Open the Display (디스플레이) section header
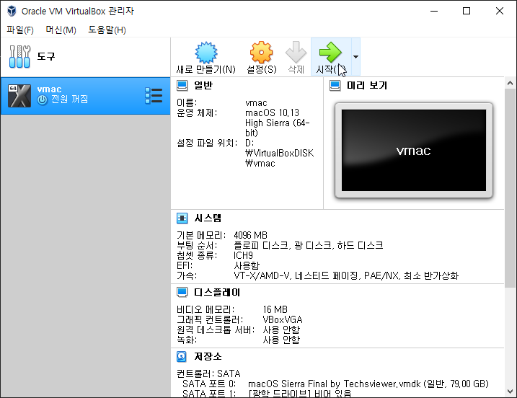 click(x=217, y=292)
